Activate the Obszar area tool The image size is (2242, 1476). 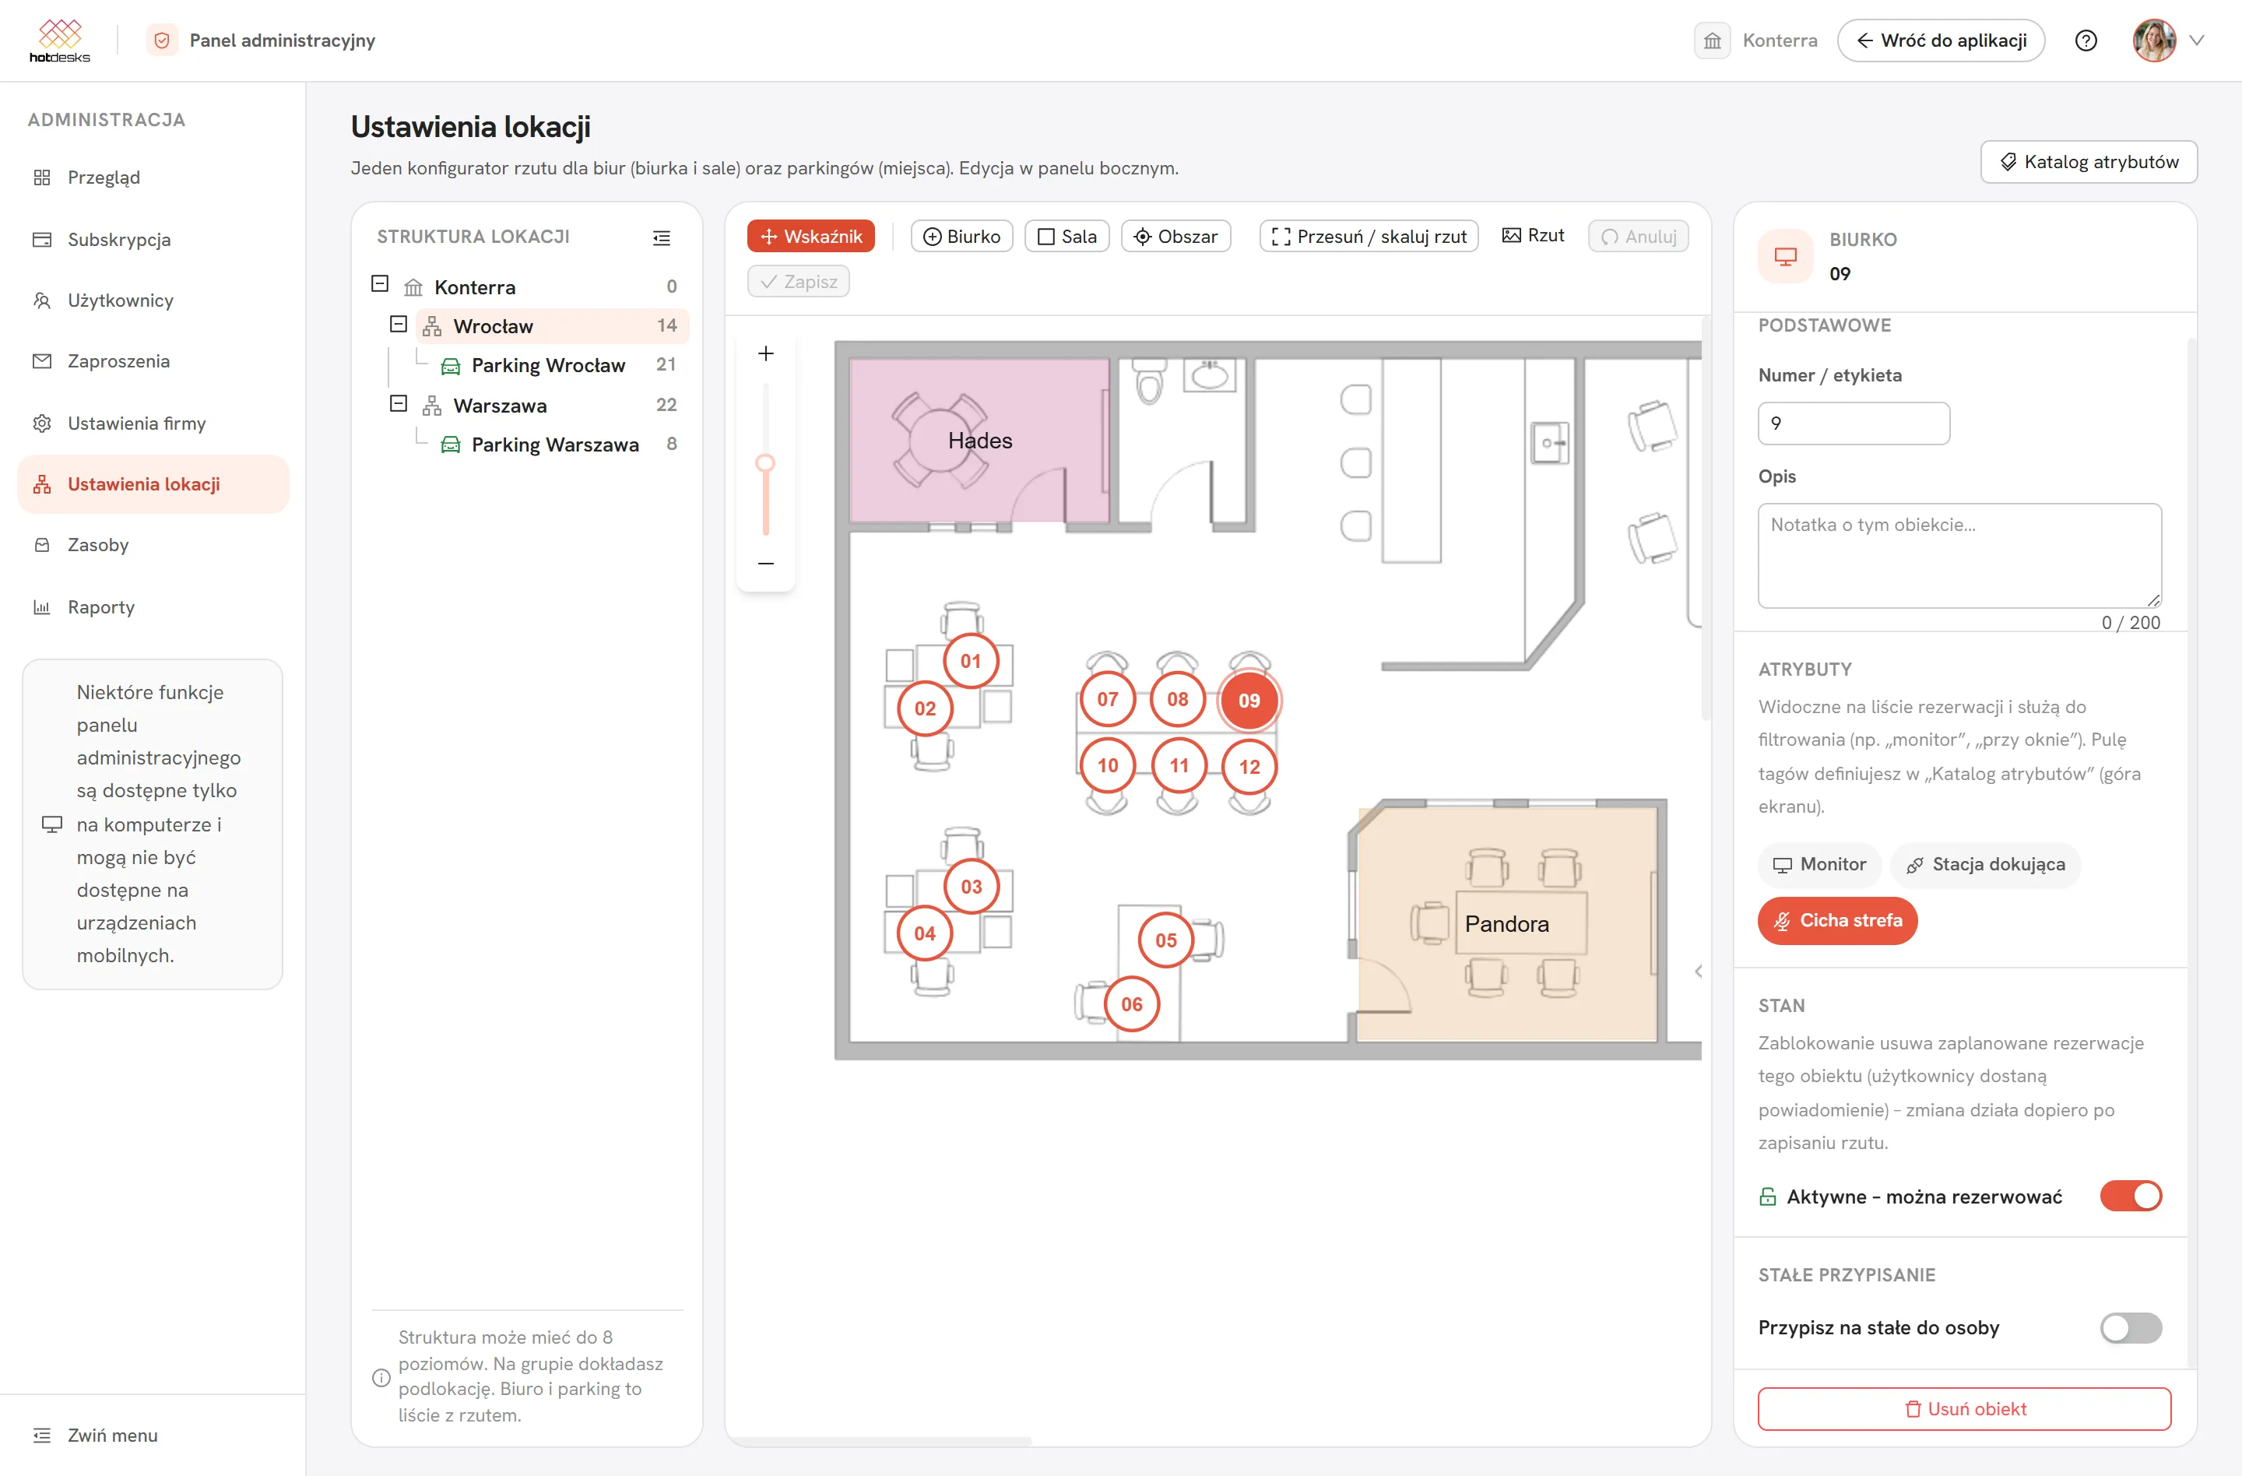(1175, 237)
